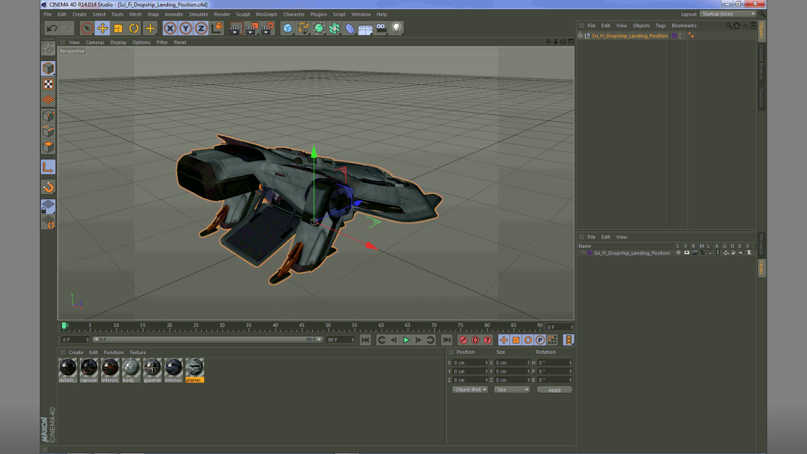Screen dimensions: 807x454
Task: Click Render View clapperboard icon
Action: click(236, 28)
